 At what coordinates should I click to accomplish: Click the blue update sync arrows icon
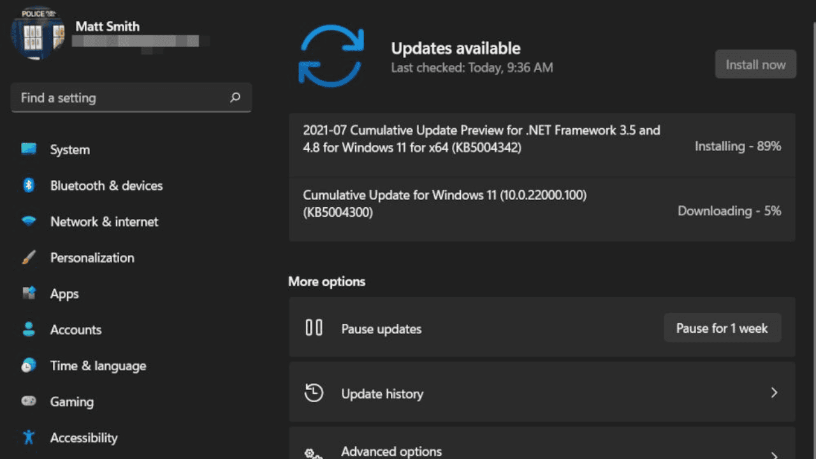[331, 55]
